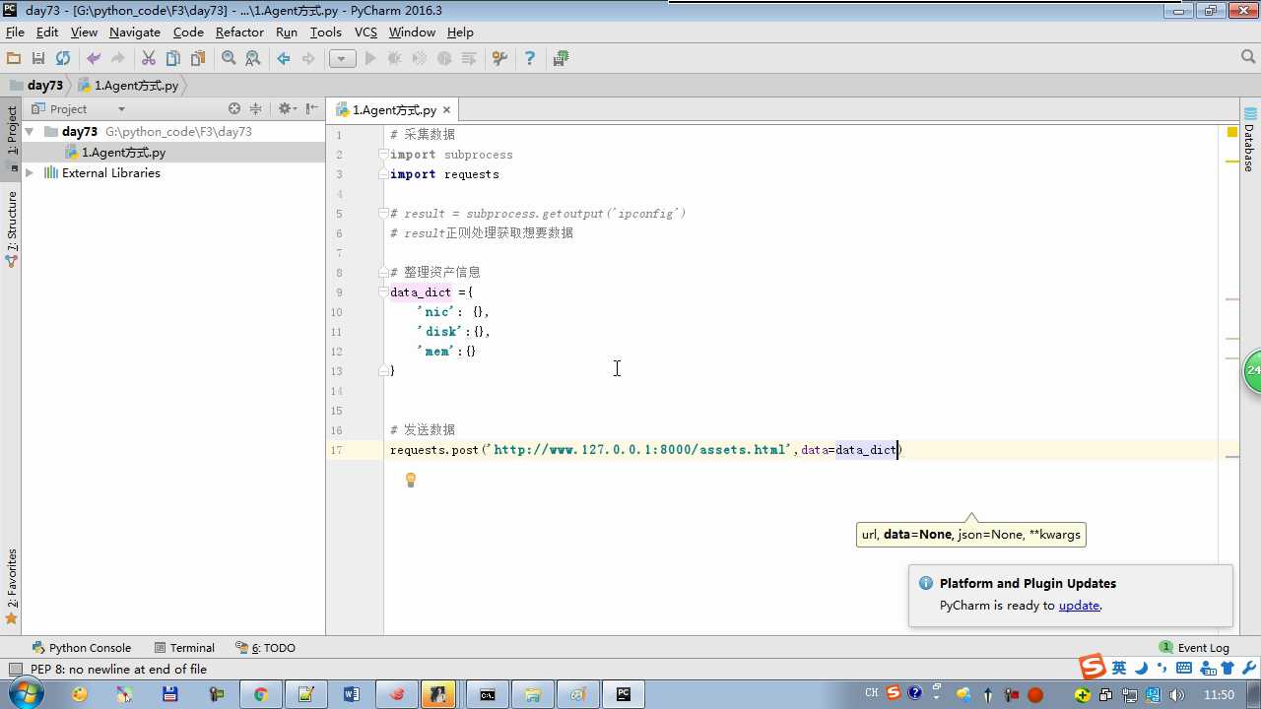Click the command prompt taskbar icon
Image resolution: width=1261 pixels, height=709 pixels.
point(487,694)
